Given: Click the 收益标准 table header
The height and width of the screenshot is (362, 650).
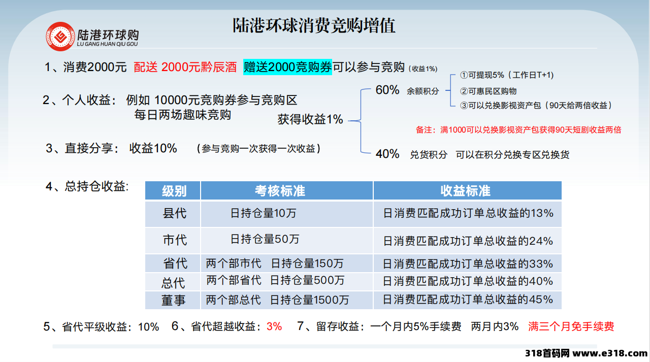Looking at the screenshot, I should [x=467, y=190].
